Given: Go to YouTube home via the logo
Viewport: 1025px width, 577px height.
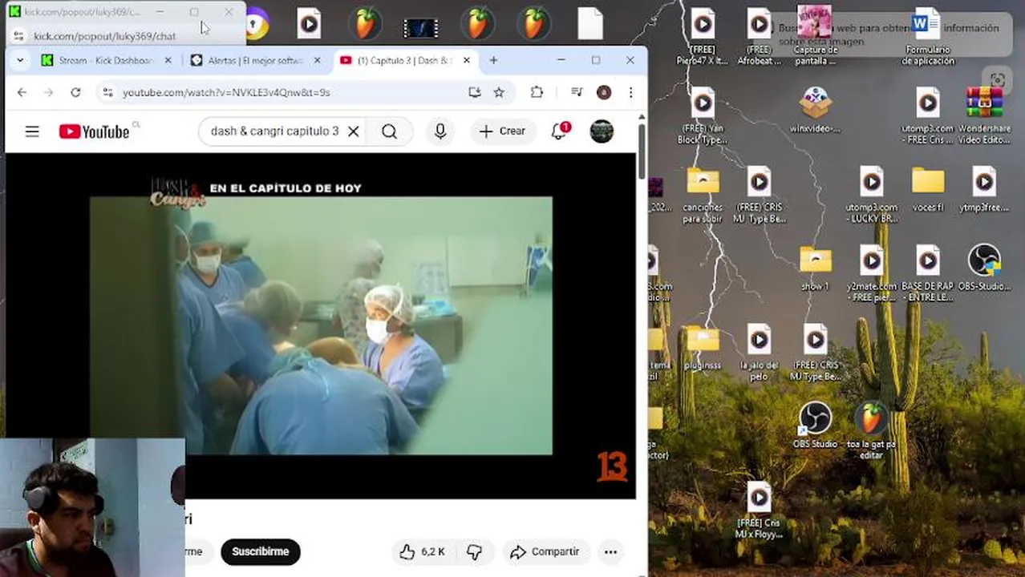Looking at the screenshot, I should tap(94, 131).
